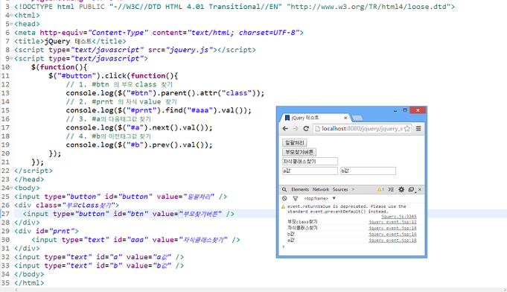Bookmark the page with the star icon
The height and width of the screenshot is (292, 507).
coord(407,129)
